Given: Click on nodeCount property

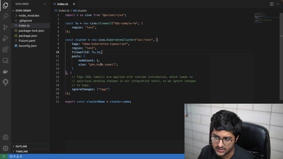Looking at the screenshot, I should click(86, 61).
